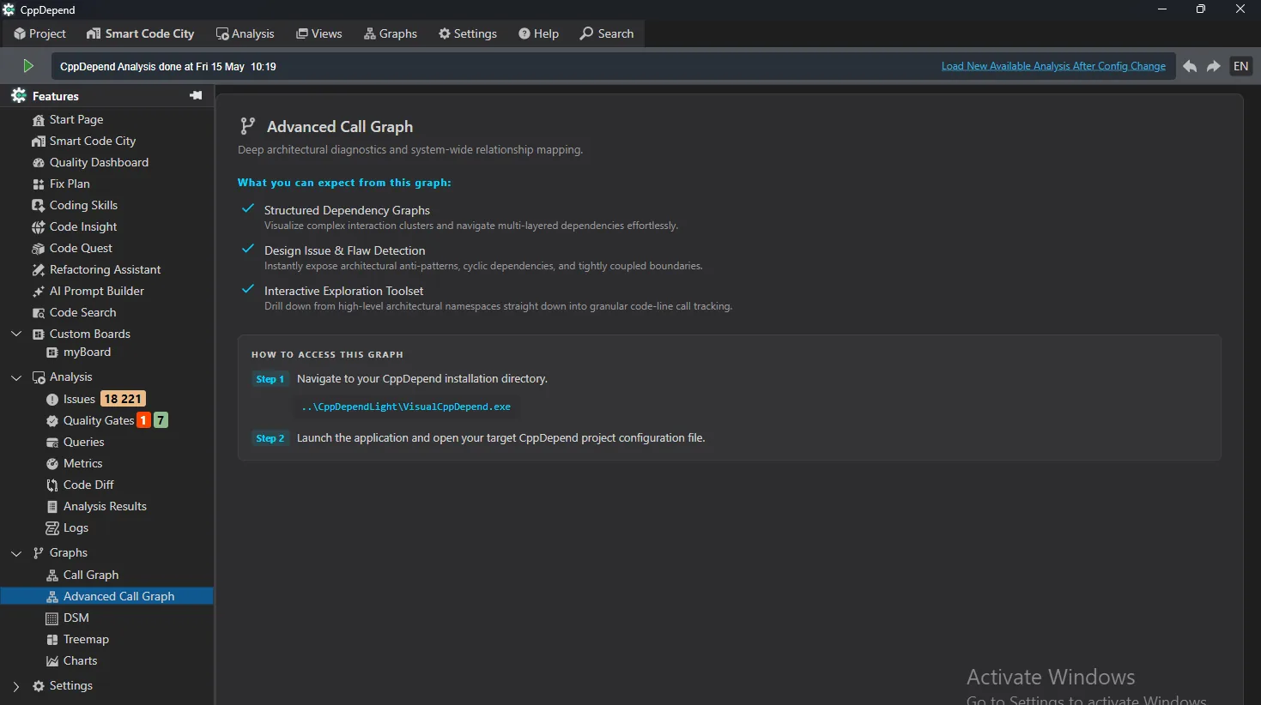Viewport: 1261px width, 705px height.
Task: Click the AI Prompt Builder sparkle icon
Action: 39,292
